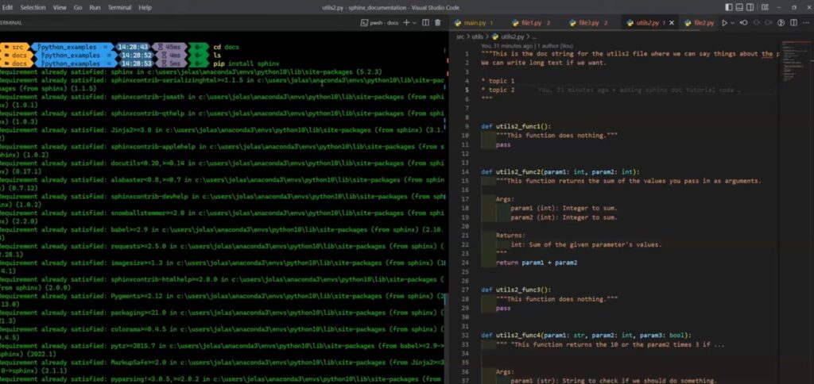Toggle the bottom panel layout icon
Screen dimensions: 814x384
739,7
